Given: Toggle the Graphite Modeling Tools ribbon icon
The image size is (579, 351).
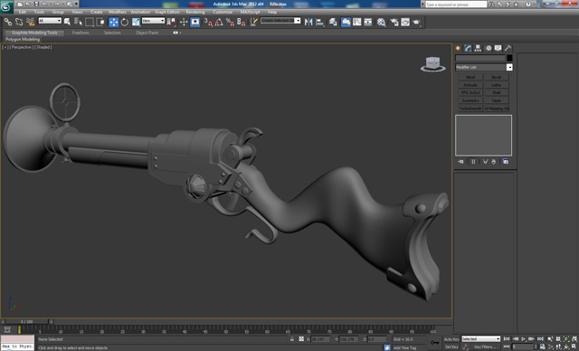Looking at the screenshot, I should pyautogui.click(x=346, y=22).
